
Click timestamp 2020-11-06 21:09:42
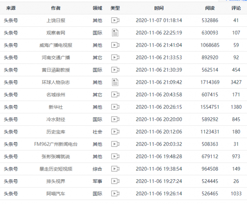159,82
